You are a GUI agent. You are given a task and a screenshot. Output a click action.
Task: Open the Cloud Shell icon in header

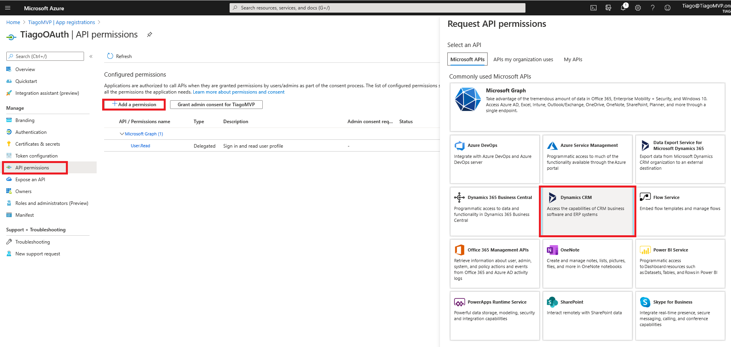(593, 8)
